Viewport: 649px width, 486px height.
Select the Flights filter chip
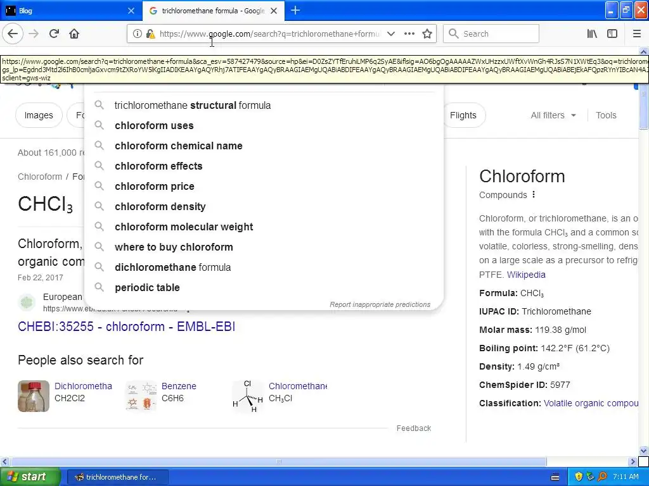point(463,115)
